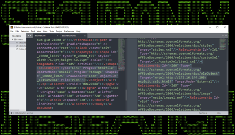Select the Folina folder icon in sidebar
Viewport: 235px width, 135px height.
(x=15, y=39)
